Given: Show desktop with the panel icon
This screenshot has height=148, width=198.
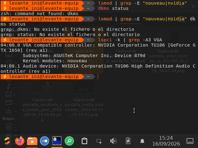Looking at the screenshot, I should (190, 141).
